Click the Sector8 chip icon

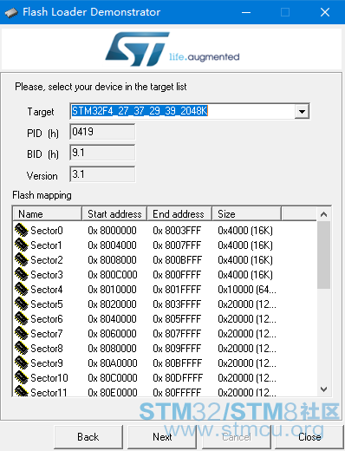(22, 348)
